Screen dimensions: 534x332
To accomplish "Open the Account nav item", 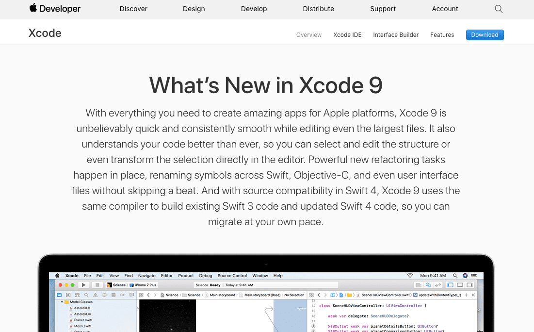I will pos(445,9).
